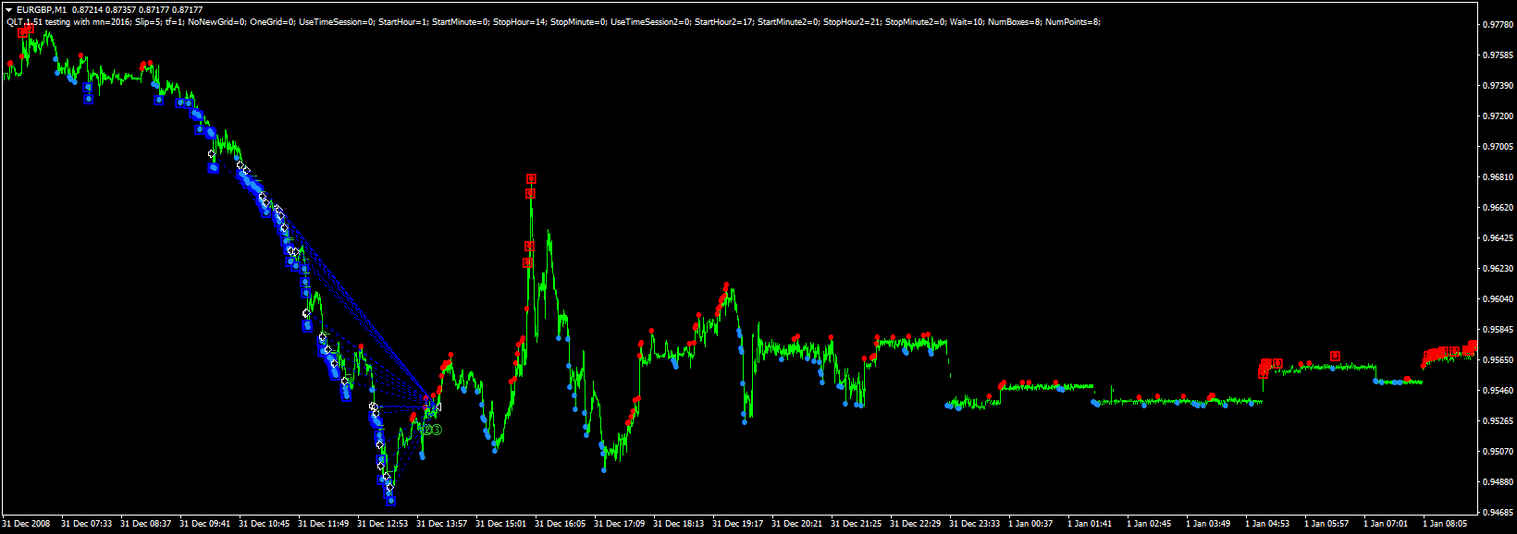Click price level 0.96620 on price axis
Screen dimensions: 1517x534
1498,208
